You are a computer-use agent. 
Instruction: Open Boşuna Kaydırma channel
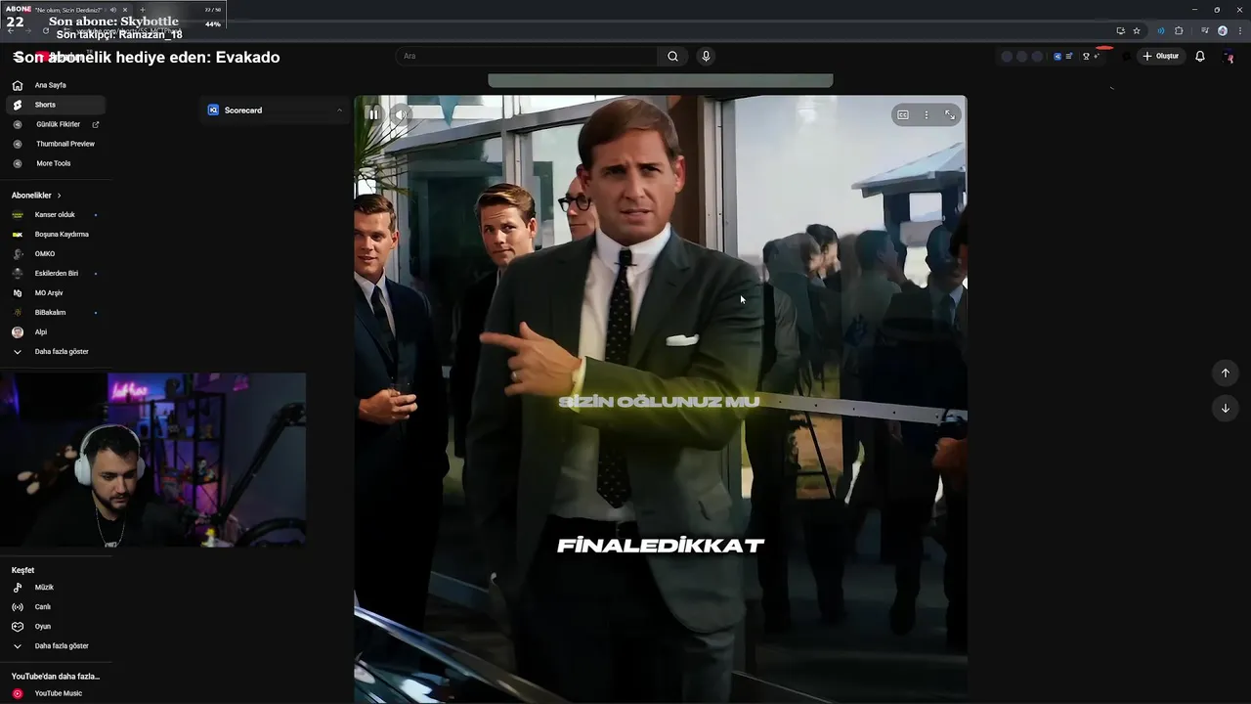55,234
